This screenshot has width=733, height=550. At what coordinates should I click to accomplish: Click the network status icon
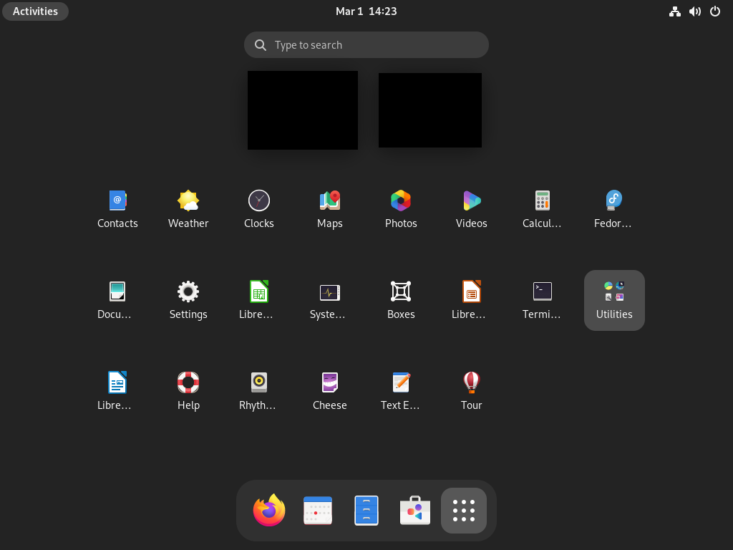pyautogui.click(x=674, y=11)
